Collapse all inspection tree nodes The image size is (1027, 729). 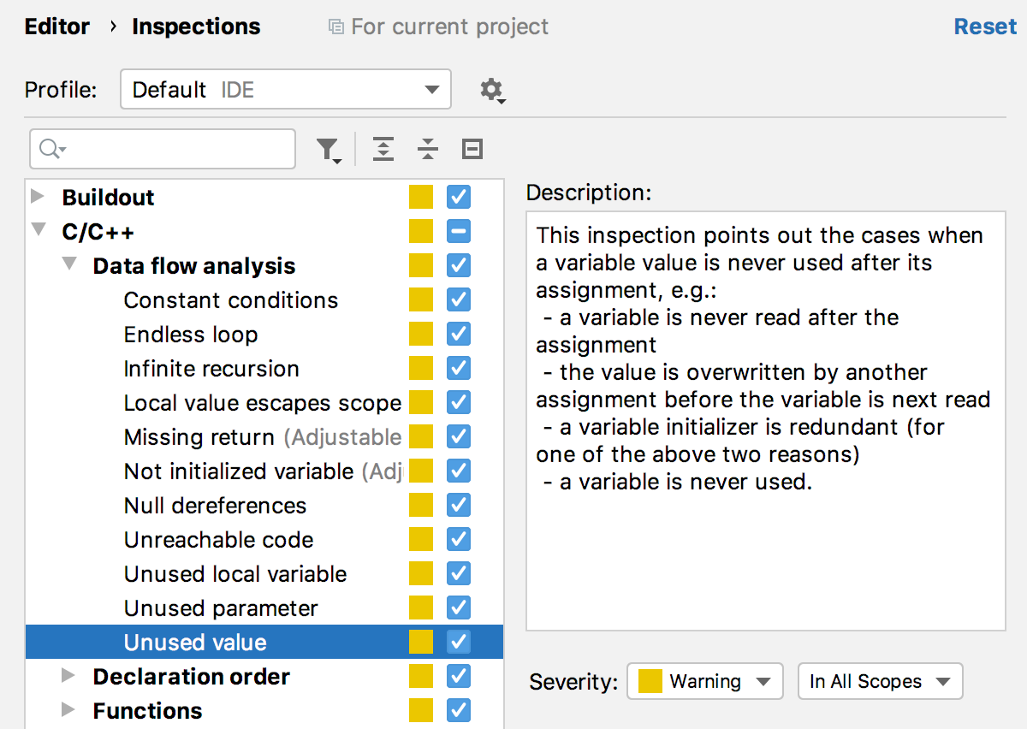pyautogui.click(x=428, y=150)
